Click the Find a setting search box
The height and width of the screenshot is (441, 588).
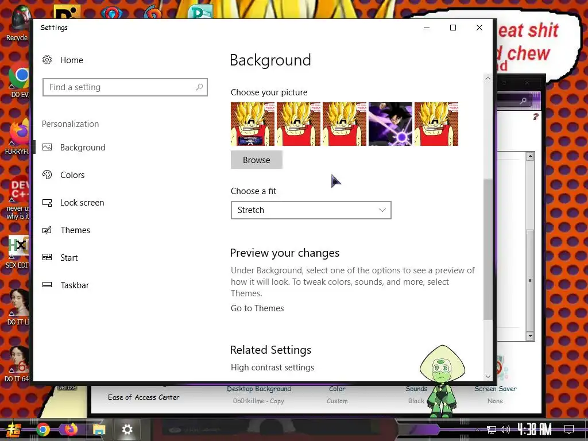[x=125, y=87]
